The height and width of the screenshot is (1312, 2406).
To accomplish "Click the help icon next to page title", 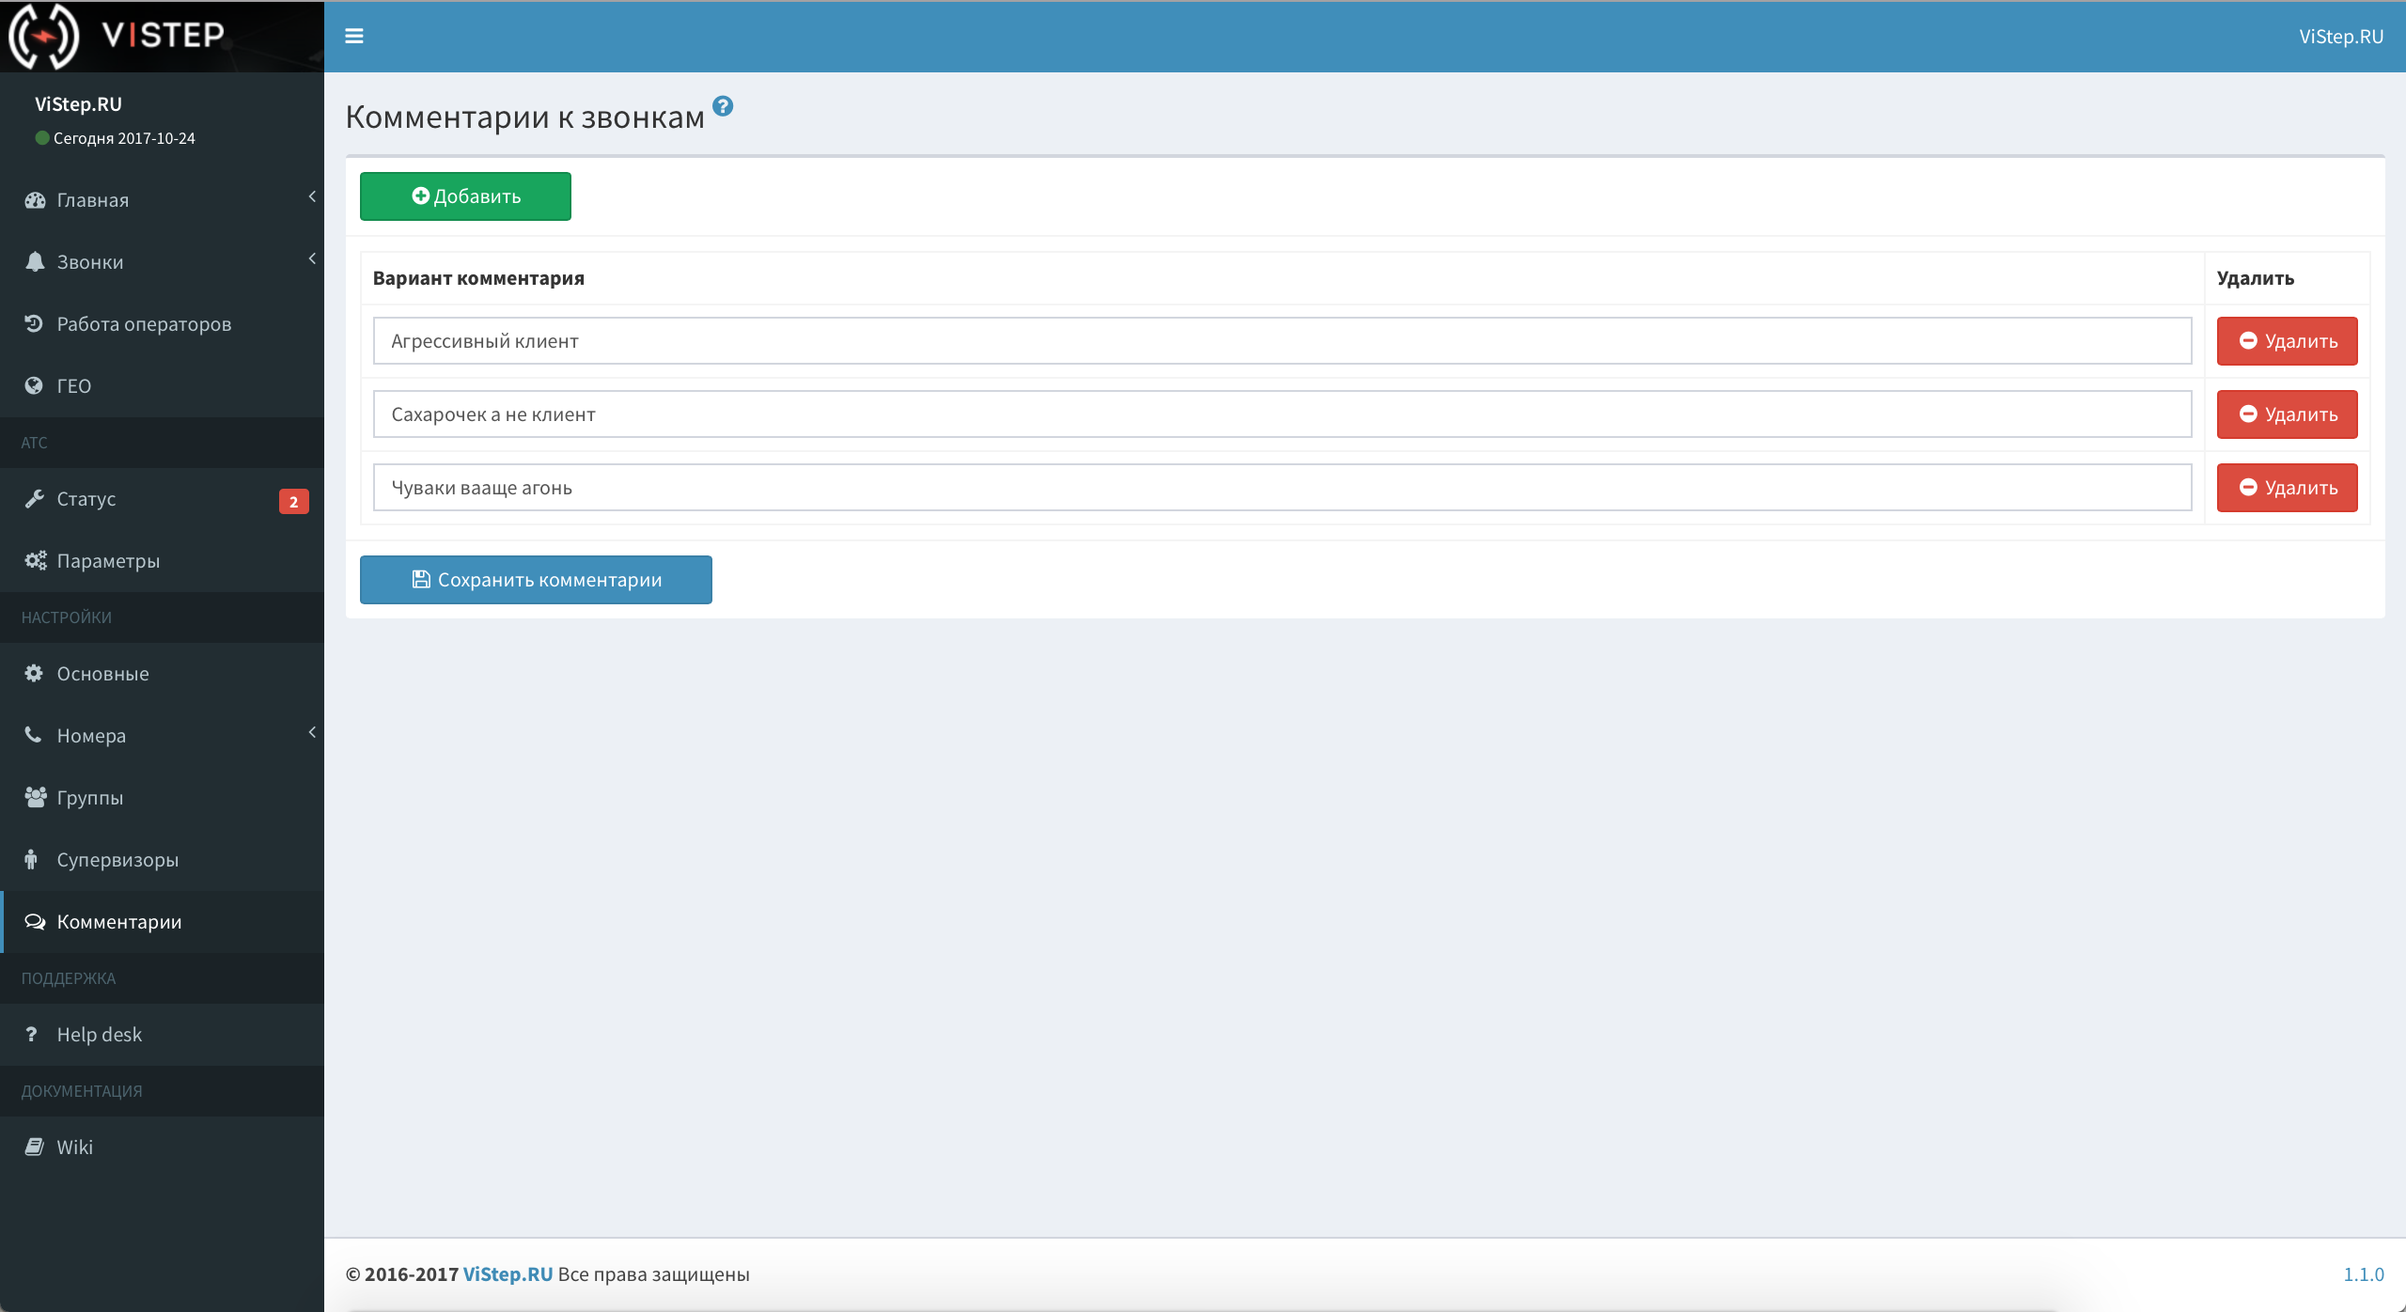I will pos(723,106).
